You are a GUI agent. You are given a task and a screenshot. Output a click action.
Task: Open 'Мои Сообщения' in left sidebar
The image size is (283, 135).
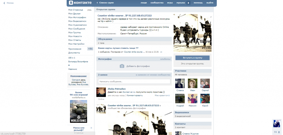click(77, 29)
